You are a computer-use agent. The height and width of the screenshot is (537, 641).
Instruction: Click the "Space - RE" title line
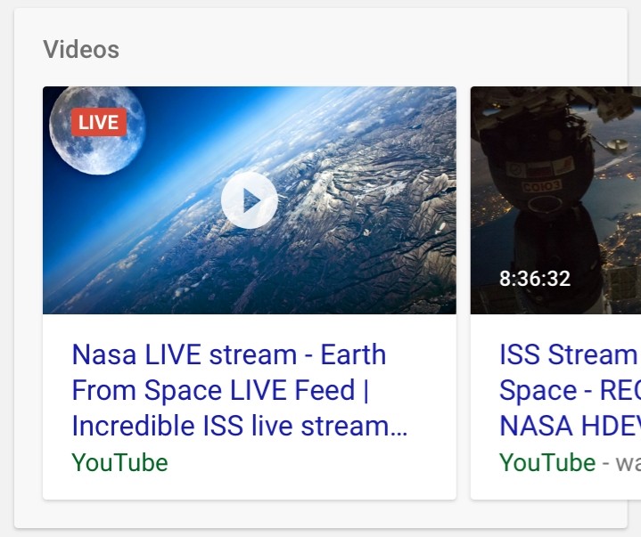click(x=569, y=391)
